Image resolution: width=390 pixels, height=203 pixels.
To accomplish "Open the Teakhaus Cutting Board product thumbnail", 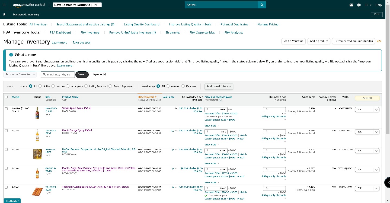I will click(x=37, y=191).
